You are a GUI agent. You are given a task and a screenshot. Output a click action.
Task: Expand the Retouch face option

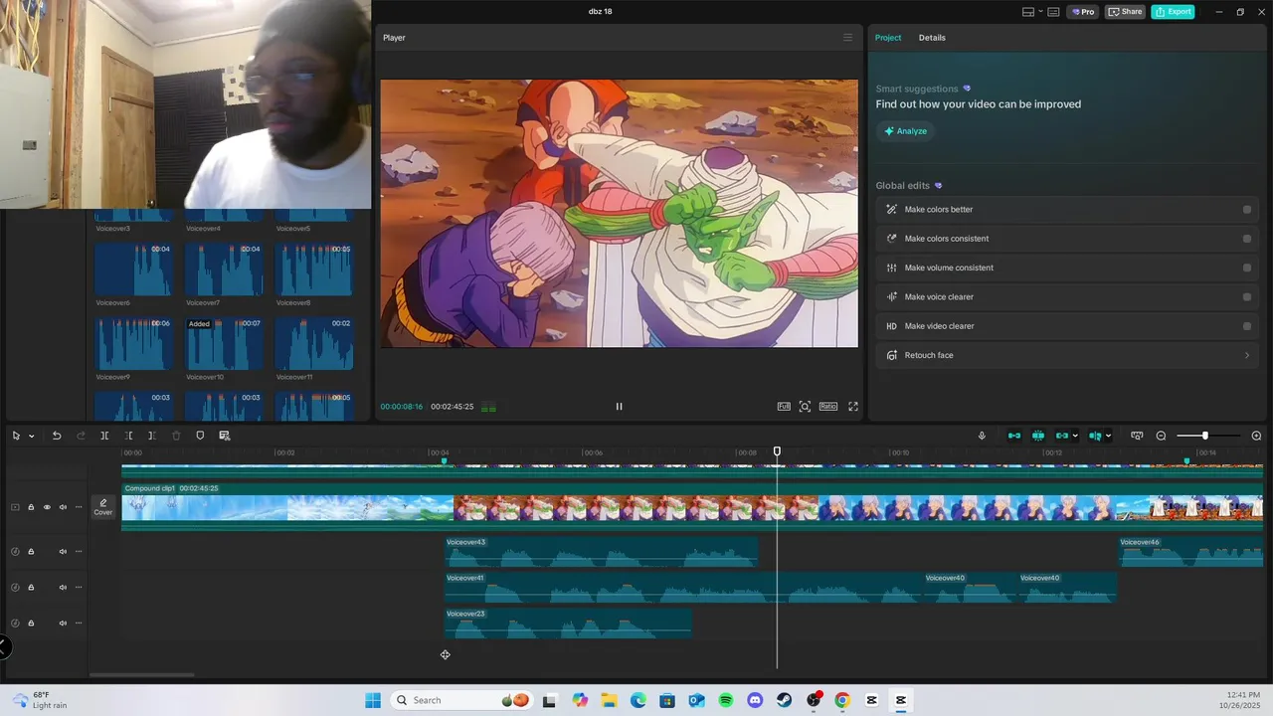click(1066, 355)
